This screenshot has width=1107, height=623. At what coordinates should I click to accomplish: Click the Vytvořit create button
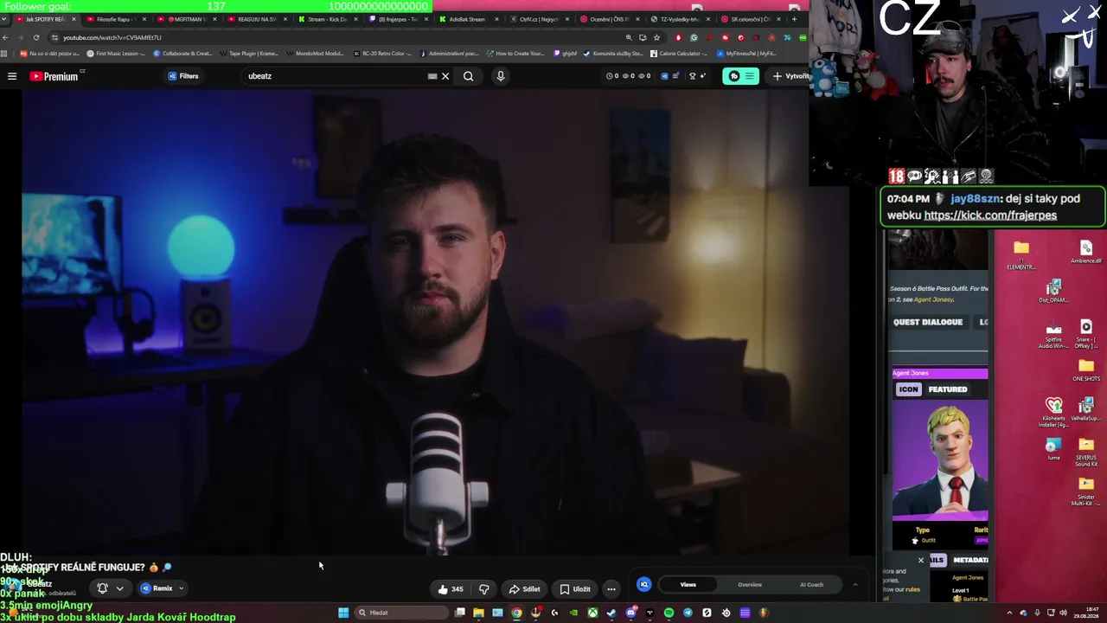pyautogui.click(x=790, y=76)
